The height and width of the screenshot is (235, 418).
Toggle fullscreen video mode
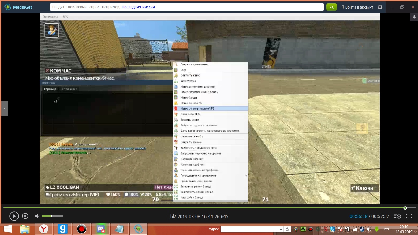[409, 216]
